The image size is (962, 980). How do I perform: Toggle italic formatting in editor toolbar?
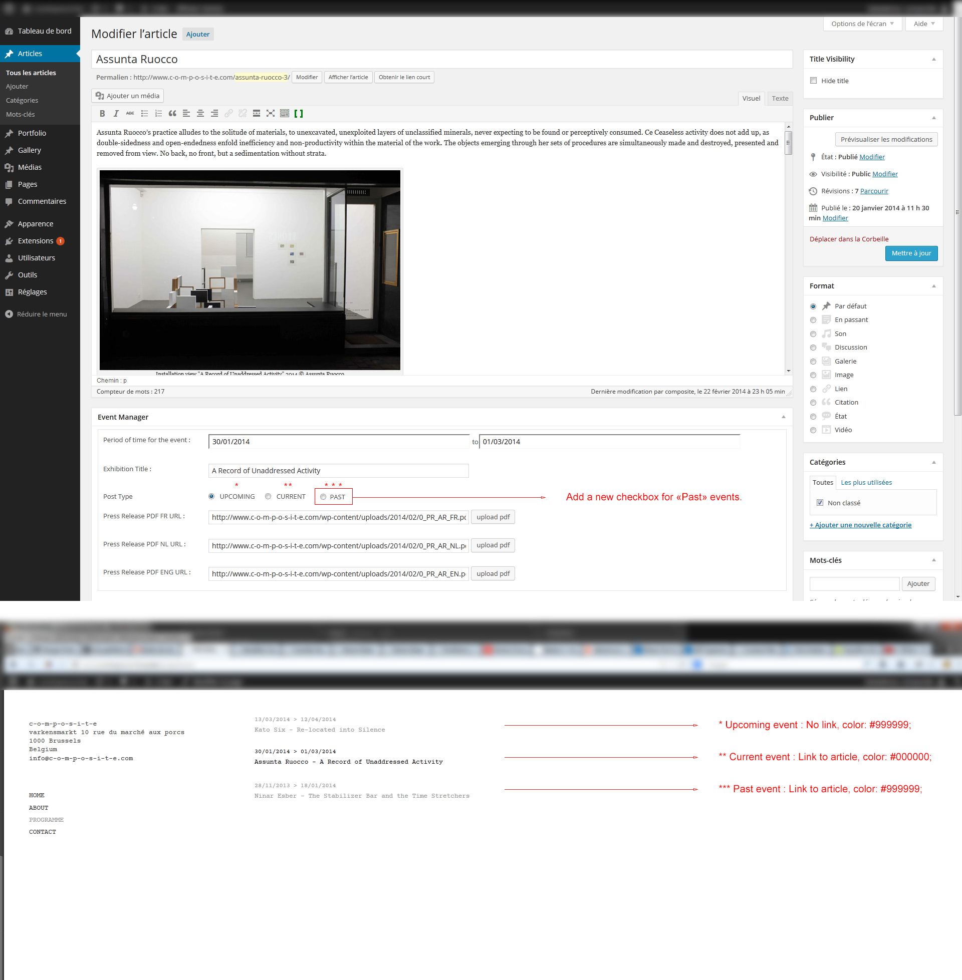click(x=116, y=113)
